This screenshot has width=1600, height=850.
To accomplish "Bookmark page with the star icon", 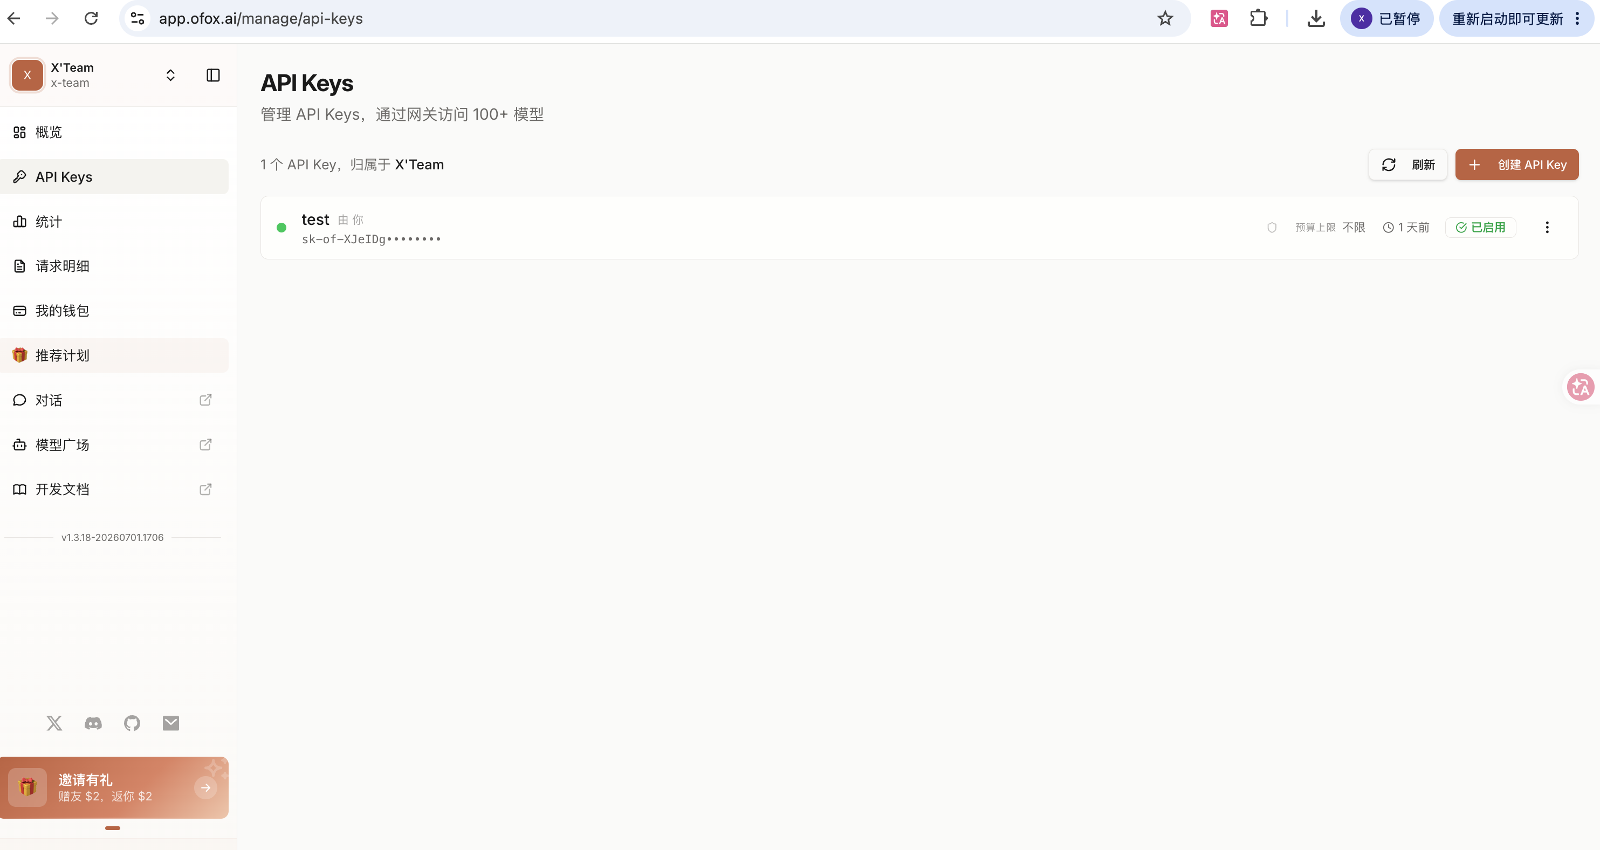I will (1165, 19).
